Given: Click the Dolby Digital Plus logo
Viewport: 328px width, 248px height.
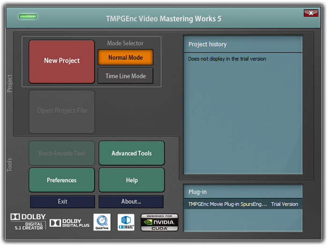Looking at the screenshot, I should [69, 223].
